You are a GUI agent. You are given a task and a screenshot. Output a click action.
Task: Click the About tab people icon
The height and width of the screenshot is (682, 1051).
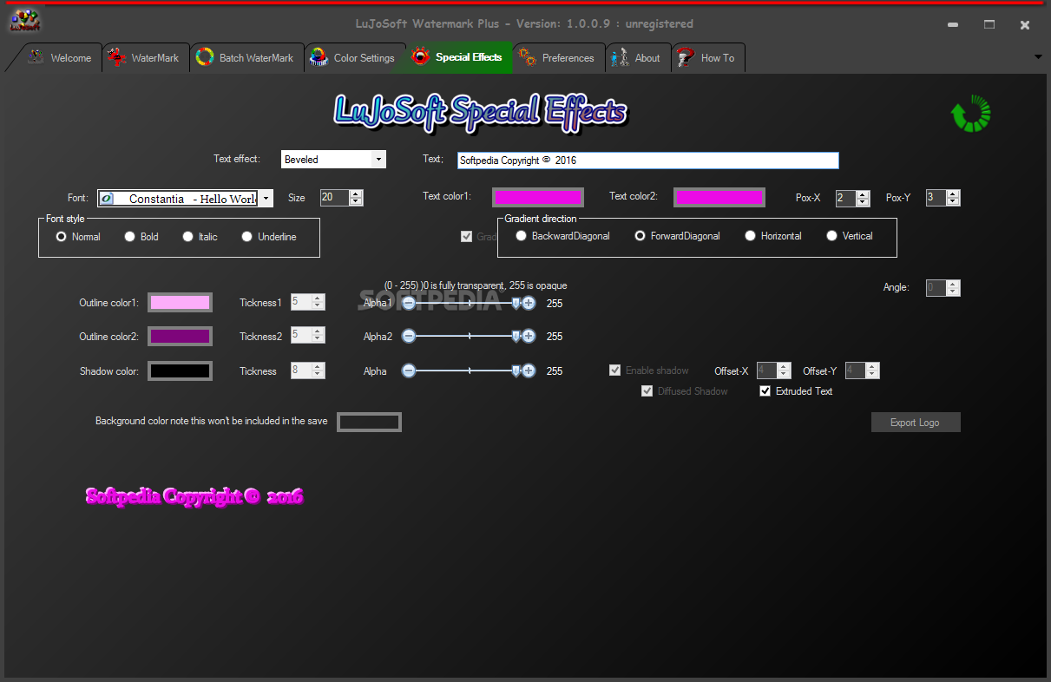pos(620,58)
